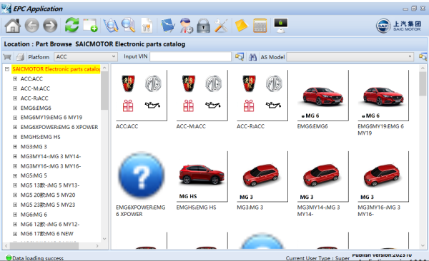Click the binoculars find icon
This screenshot has height=261, width=429.
[x=252, y=57]
